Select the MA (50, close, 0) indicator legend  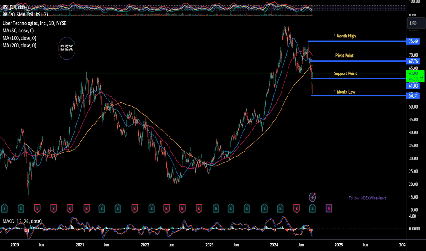[x=18, y=31]
